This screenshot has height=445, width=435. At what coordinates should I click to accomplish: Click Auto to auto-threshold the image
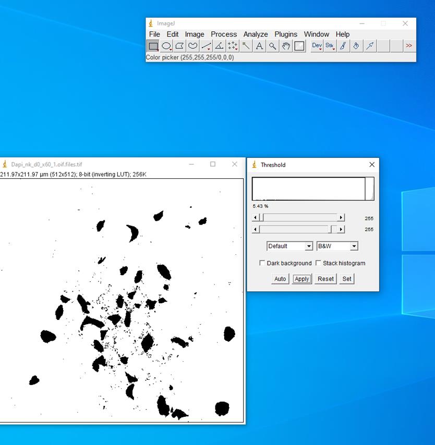(280, 279)
